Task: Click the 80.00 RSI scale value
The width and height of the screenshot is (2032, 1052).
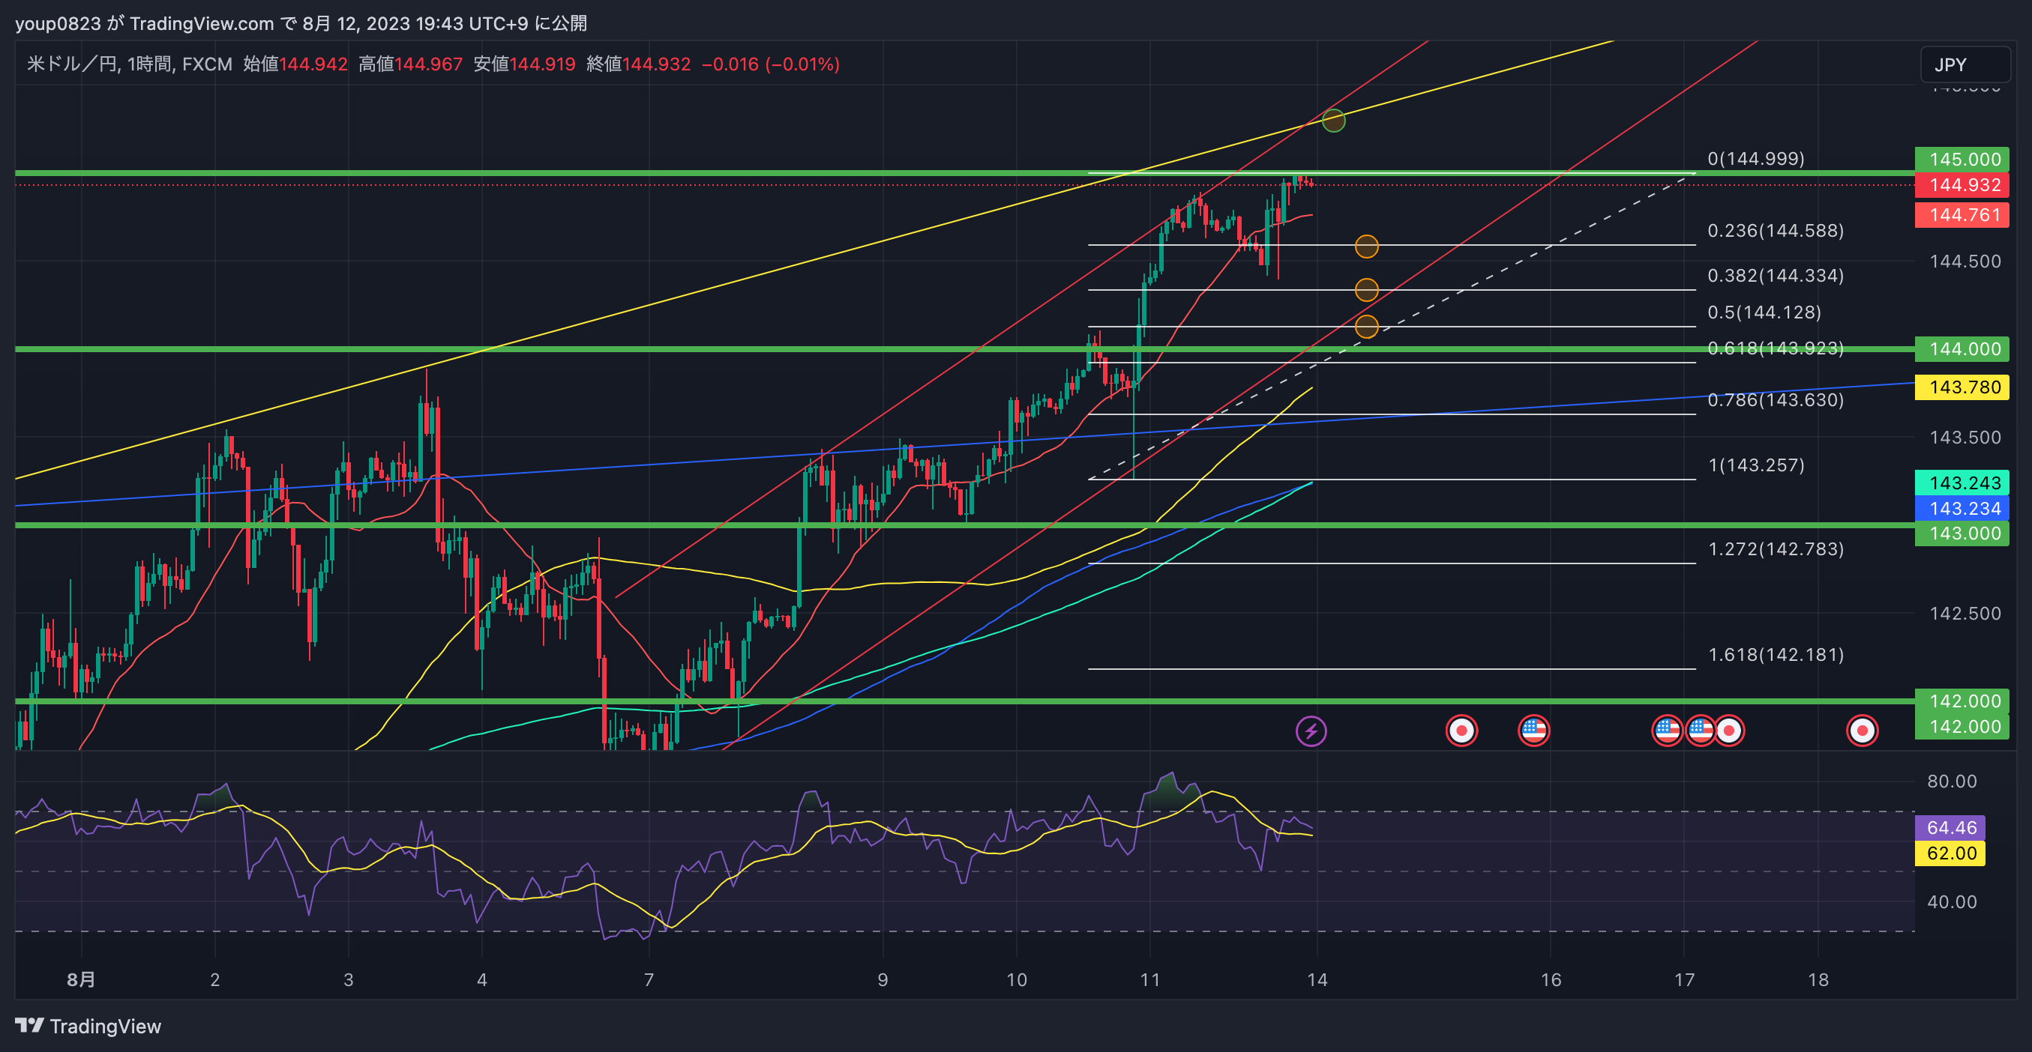Action: pos(1952,781)
